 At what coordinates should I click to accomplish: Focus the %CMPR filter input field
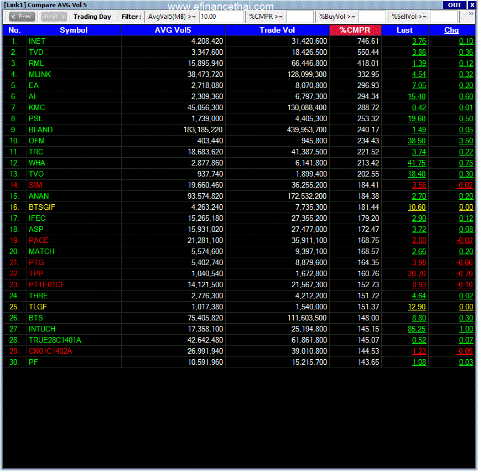(x=299, y=17)
